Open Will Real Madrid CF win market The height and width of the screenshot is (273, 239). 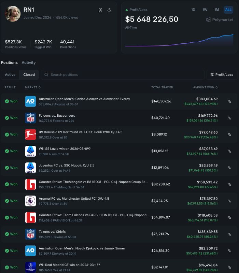69,265
